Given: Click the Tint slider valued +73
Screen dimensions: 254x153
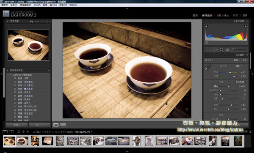Looking at the screenshot, I should click(228, 76).
